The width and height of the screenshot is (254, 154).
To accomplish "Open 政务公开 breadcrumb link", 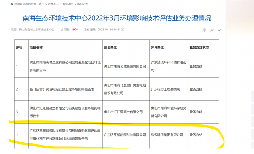I will pos(53,4).
